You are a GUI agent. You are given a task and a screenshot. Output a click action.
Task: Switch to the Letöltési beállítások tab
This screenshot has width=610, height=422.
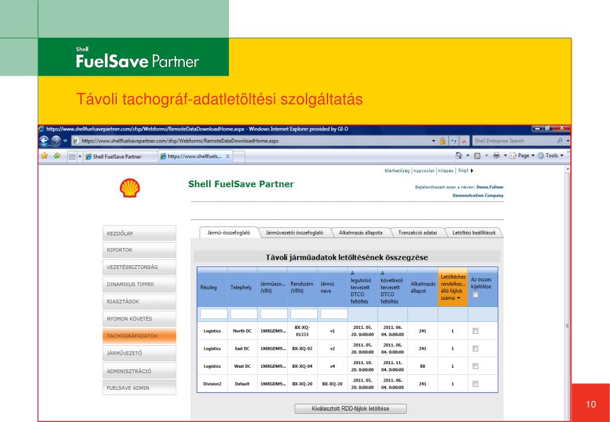click(474, 232)
